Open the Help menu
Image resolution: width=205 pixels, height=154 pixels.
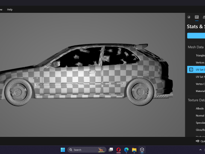10,9
